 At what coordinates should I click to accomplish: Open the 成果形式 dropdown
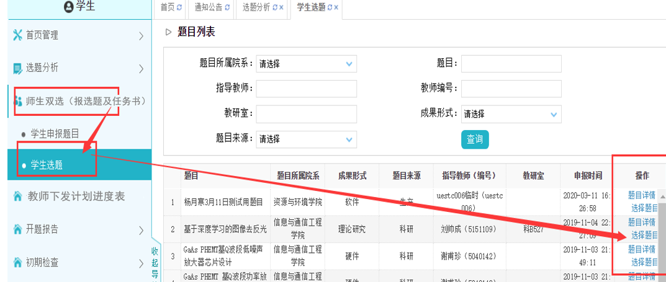coord(511,114)
